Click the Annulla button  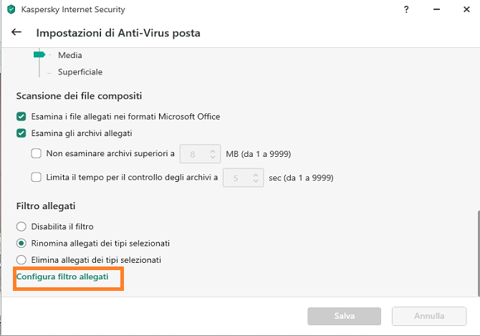[429, 316]
